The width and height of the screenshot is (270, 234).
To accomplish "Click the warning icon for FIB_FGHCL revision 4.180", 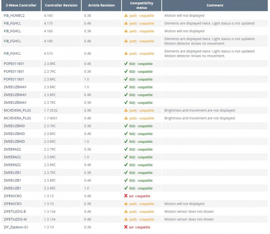I will [x=126, y=41].
